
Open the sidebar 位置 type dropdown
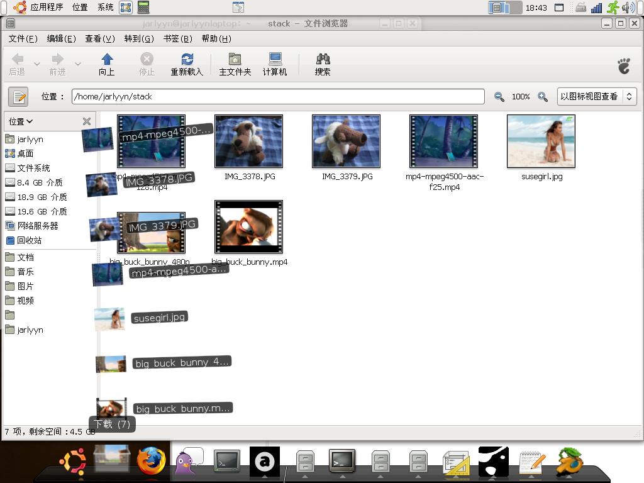(x=21, y=121)
